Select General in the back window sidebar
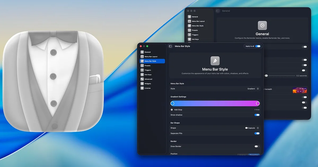The width and height of the screenshot is (318, 167). pos(200,17)
